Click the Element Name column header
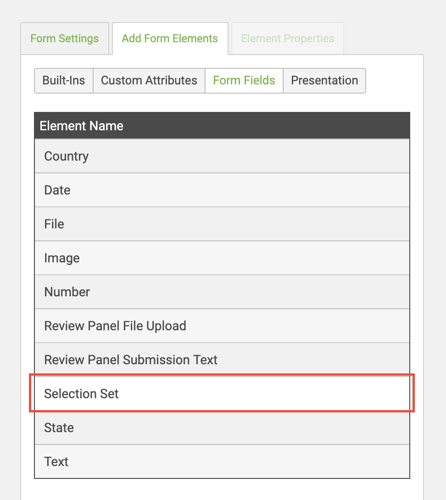 (x=82, y=126)
